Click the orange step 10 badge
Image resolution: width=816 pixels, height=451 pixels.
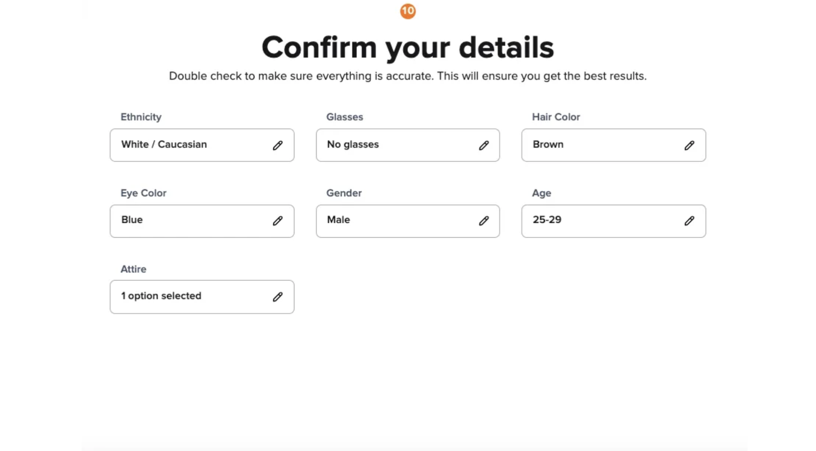click(x=408, y=11)
